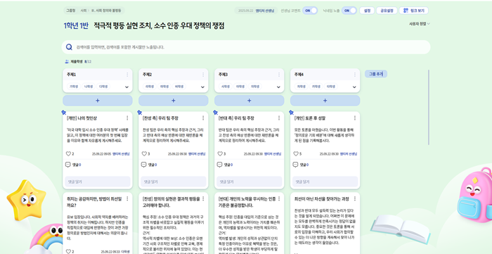The height and width of the screenshot is (254, 492).
Task: Like the 취지는 공감하지만 post
Action: pyautogui.click(x=68, y=251)
